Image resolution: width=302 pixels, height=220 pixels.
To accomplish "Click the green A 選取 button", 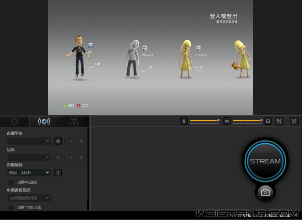I will [68, 106].
